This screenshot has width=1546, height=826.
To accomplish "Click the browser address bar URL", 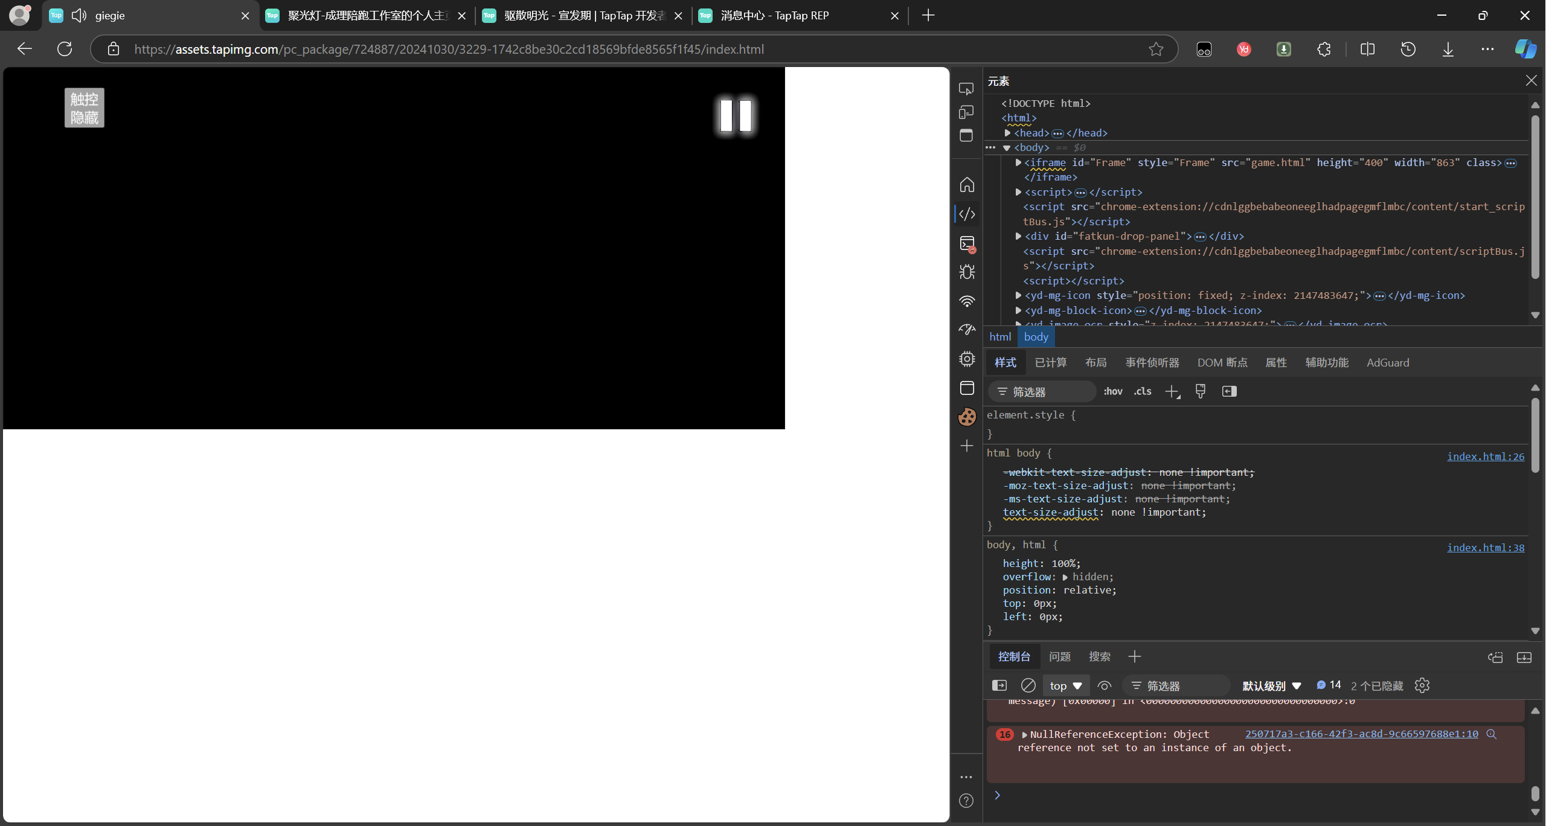I will click(449, 49).
